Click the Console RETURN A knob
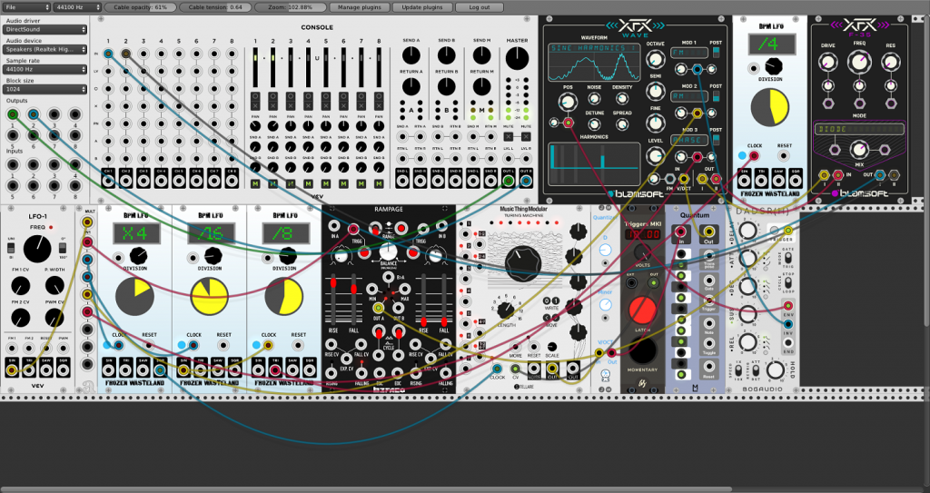 411,86
